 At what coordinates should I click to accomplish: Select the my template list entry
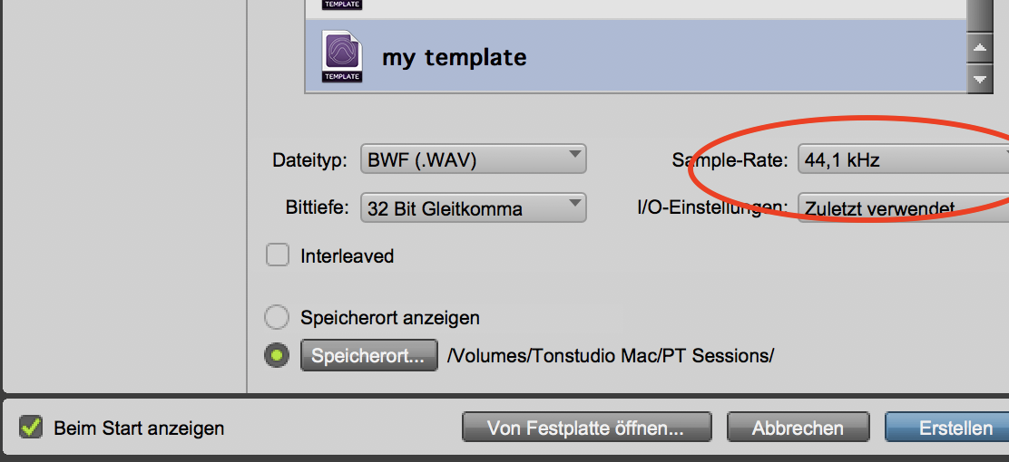pyautogui.click(x=635, y=57)
